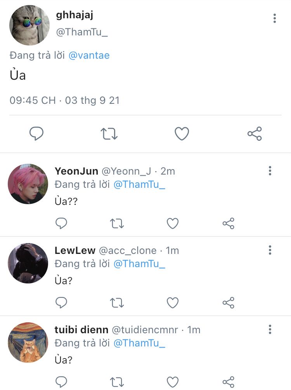Retweet the main ghhajaj tweet
The height and width of the screenshot is (390, 291).
coord(109,134)
